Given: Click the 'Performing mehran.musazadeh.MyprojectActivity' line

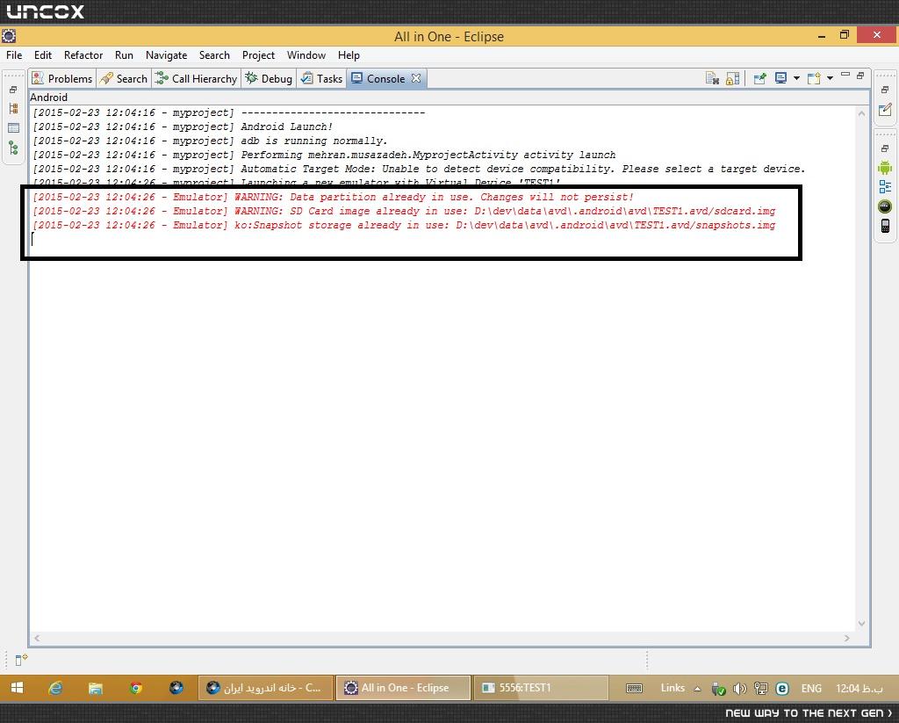Looking at the screenshot, I should (x=324, y=155).
